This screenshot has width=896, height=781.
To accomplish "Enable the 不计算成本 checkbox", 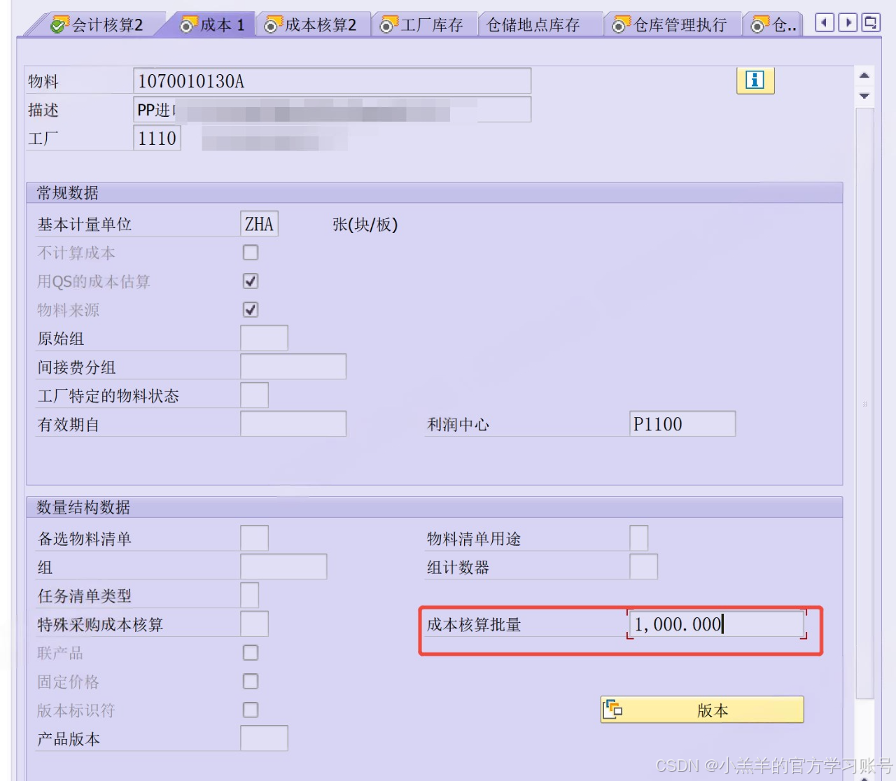I will click(x=250, y=253).
